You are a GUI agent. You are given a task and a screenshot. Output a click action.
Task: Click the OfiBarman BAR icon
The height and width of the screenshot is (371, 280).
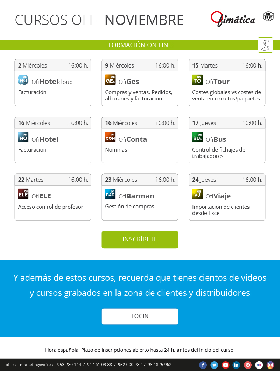click(x=110, y=194)
